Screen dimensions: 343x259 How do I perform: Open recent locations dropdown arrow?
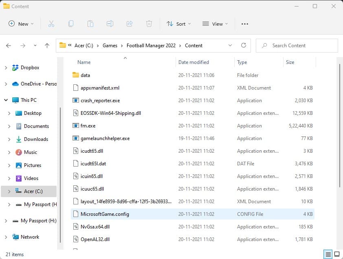[x=35, y=46]
